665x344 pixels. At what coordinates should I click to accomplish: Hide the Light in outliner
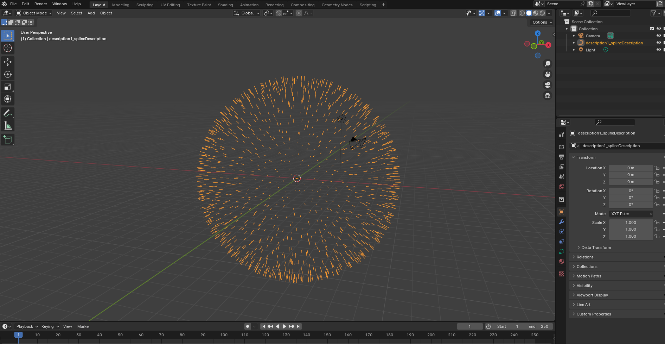pos(659,50)
